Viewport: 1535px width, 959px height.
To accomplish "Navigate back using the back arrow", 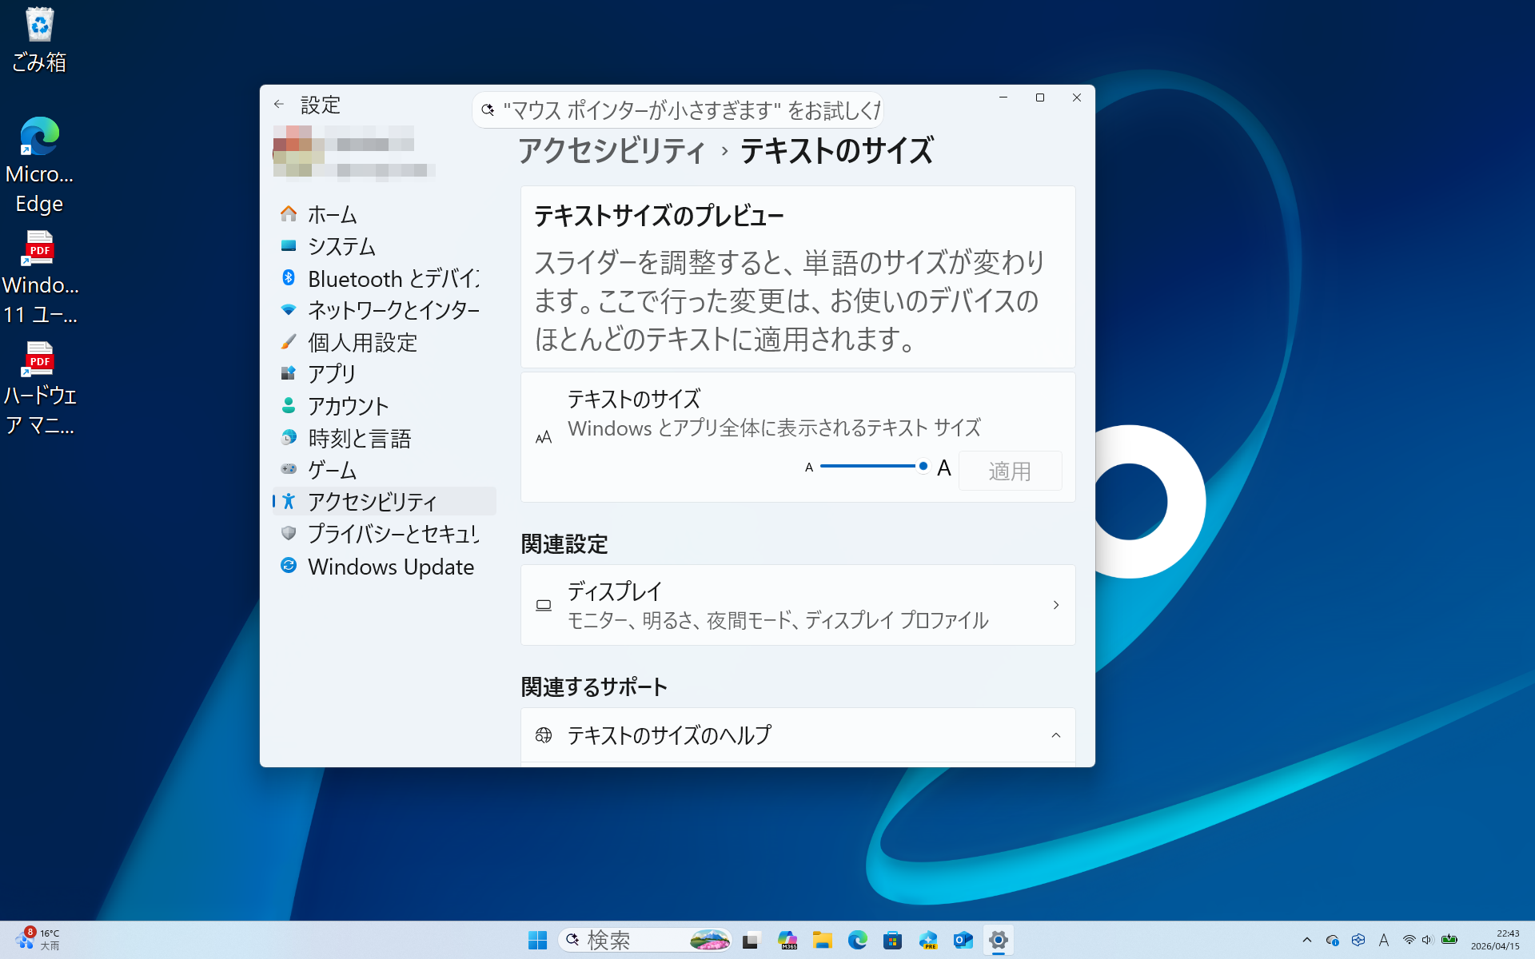I will (279, 104).
